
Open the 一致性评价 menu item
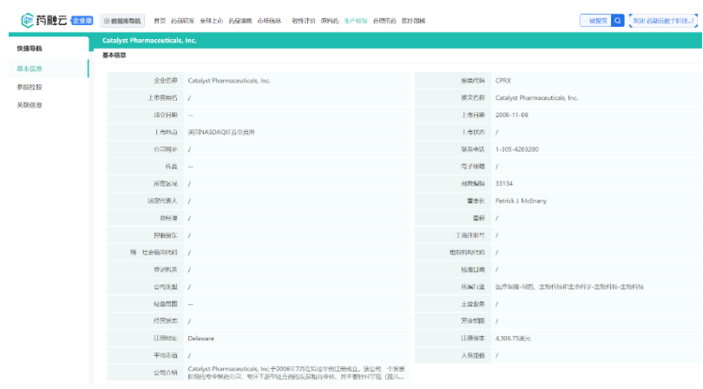pyautogui.click(x=301, y=21)
